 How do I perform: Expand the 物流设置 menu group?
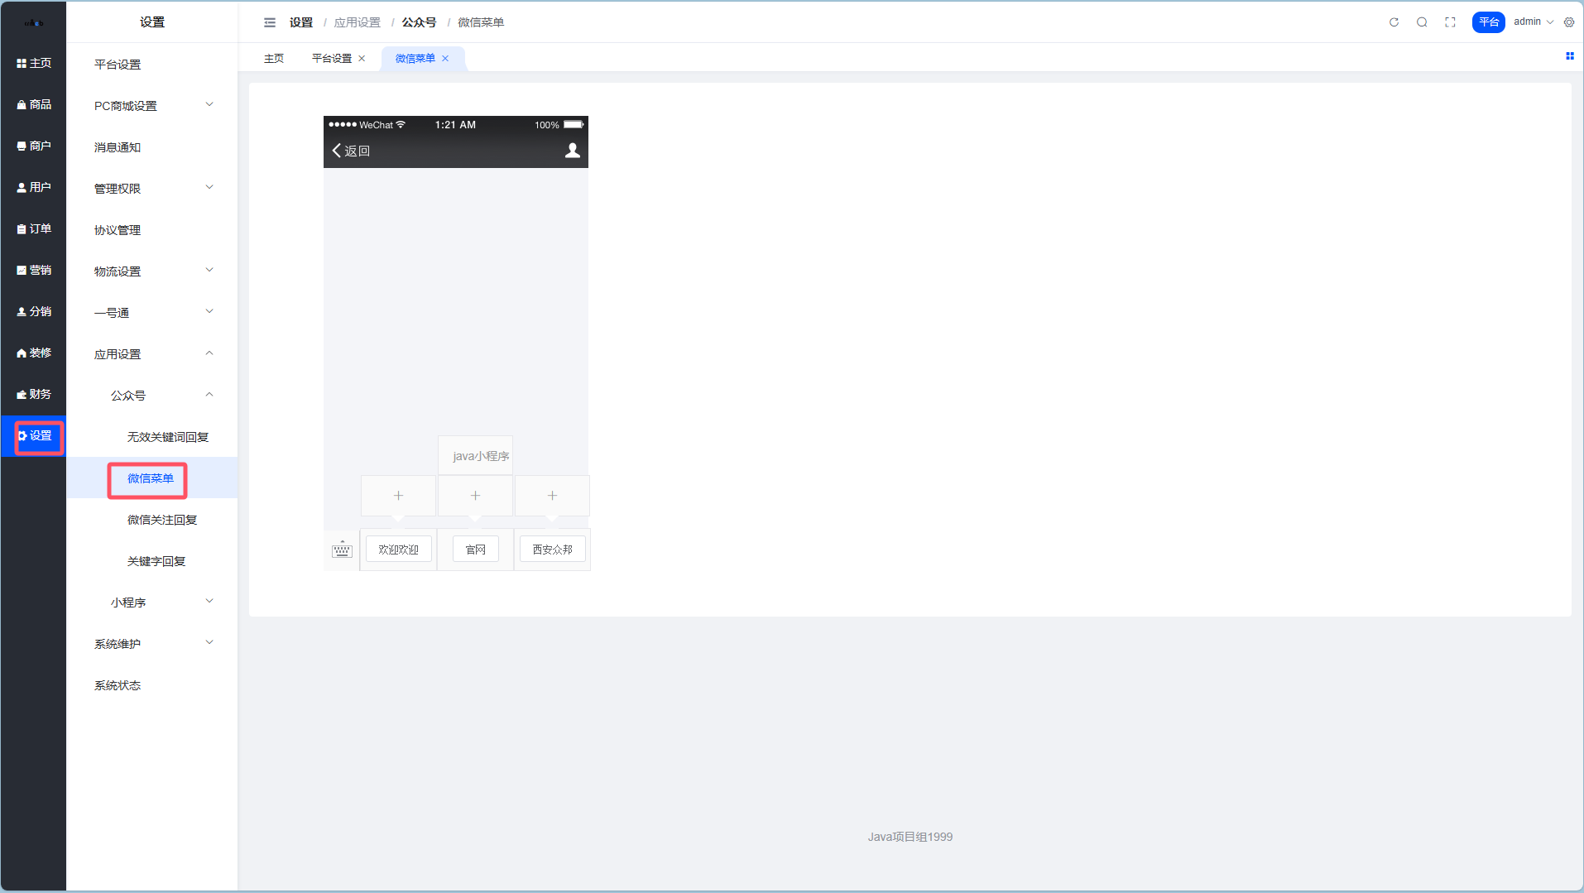(152, 271)
